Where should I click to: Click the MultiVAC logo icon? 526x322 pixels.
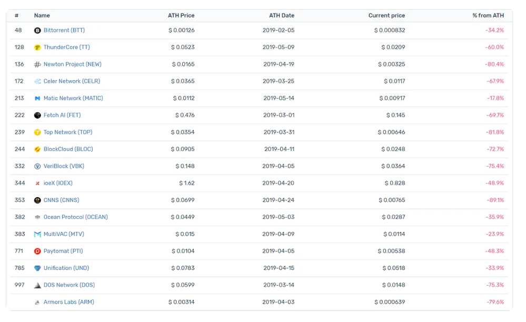(37, 235)
